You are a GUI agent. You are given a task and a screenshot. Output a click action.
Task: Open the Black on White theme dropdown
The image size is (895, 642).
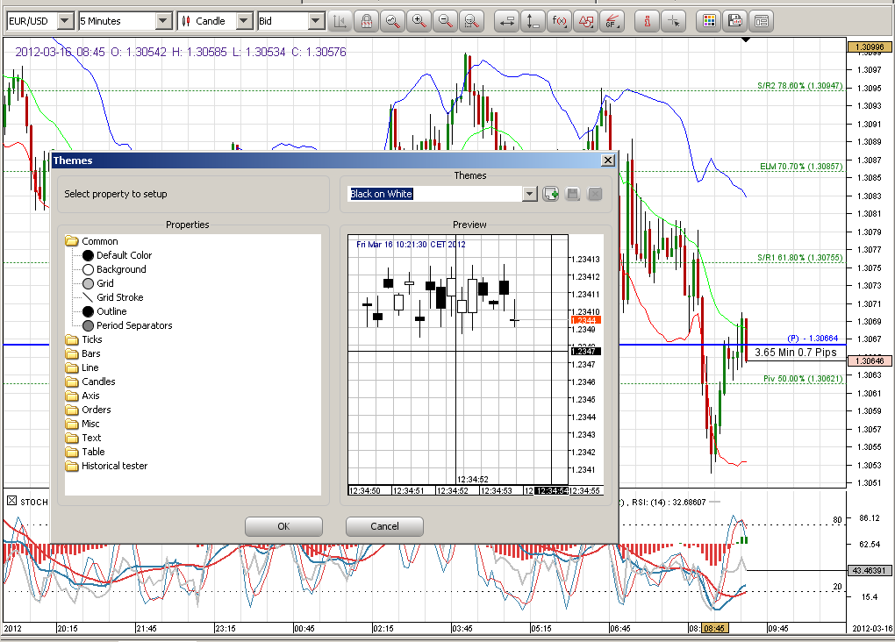coord(530,194)
